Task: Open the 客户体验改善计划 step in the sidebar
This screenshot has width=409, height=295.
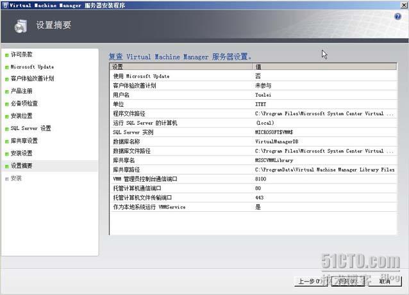Action: coord(32,78)
